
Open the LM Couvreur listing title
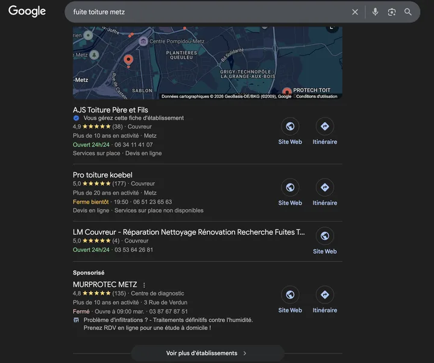pyautogui.click(x=189, y=232)
